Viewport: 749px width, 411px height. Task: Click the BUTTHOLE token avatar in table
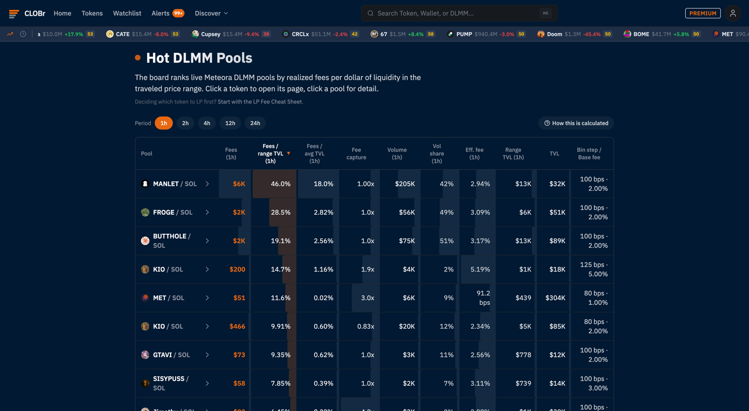pyautogui.click(x=145, y=241)
